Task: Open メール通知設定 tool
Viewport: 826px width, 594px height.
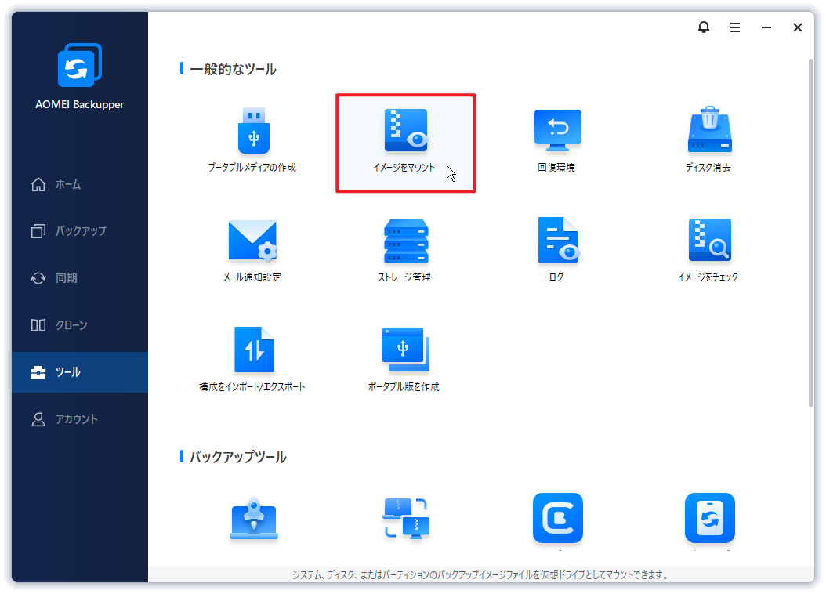Action: 252,250
